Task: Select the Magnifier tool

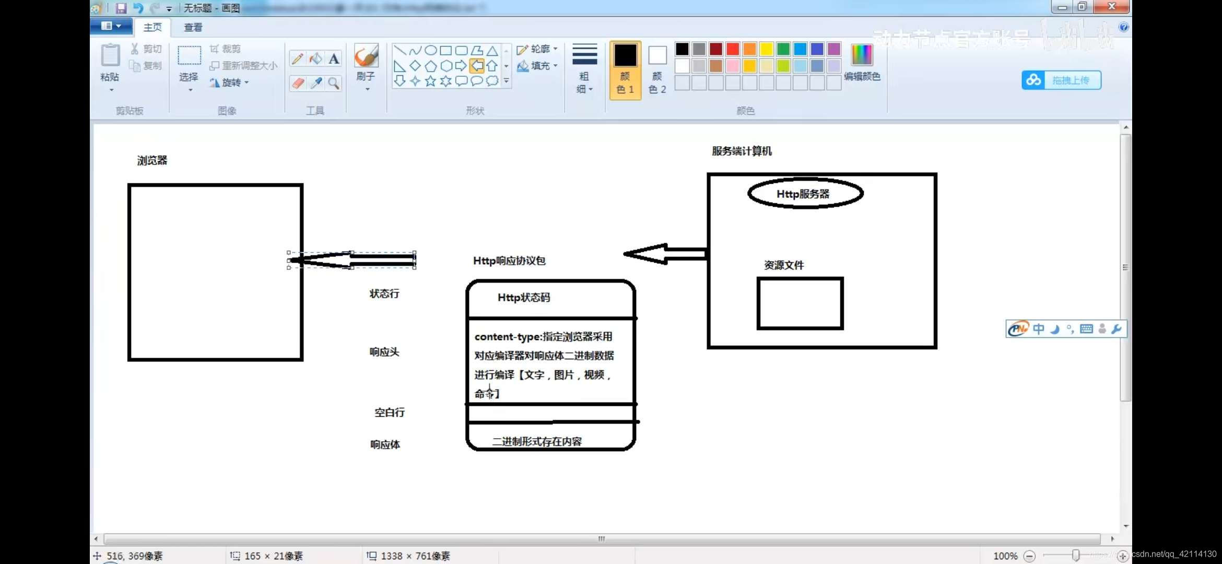Action: pyautogui.click(x=334, y=83)
